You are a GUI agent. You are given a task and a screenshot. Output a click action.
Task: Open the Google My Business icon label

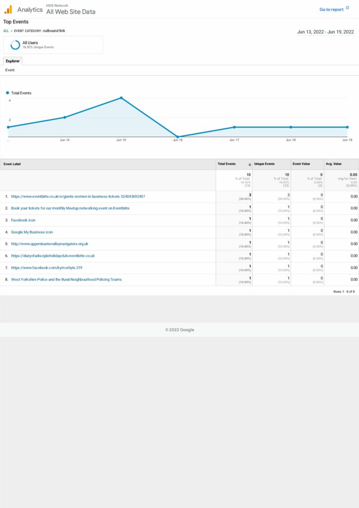coord(32,232)
